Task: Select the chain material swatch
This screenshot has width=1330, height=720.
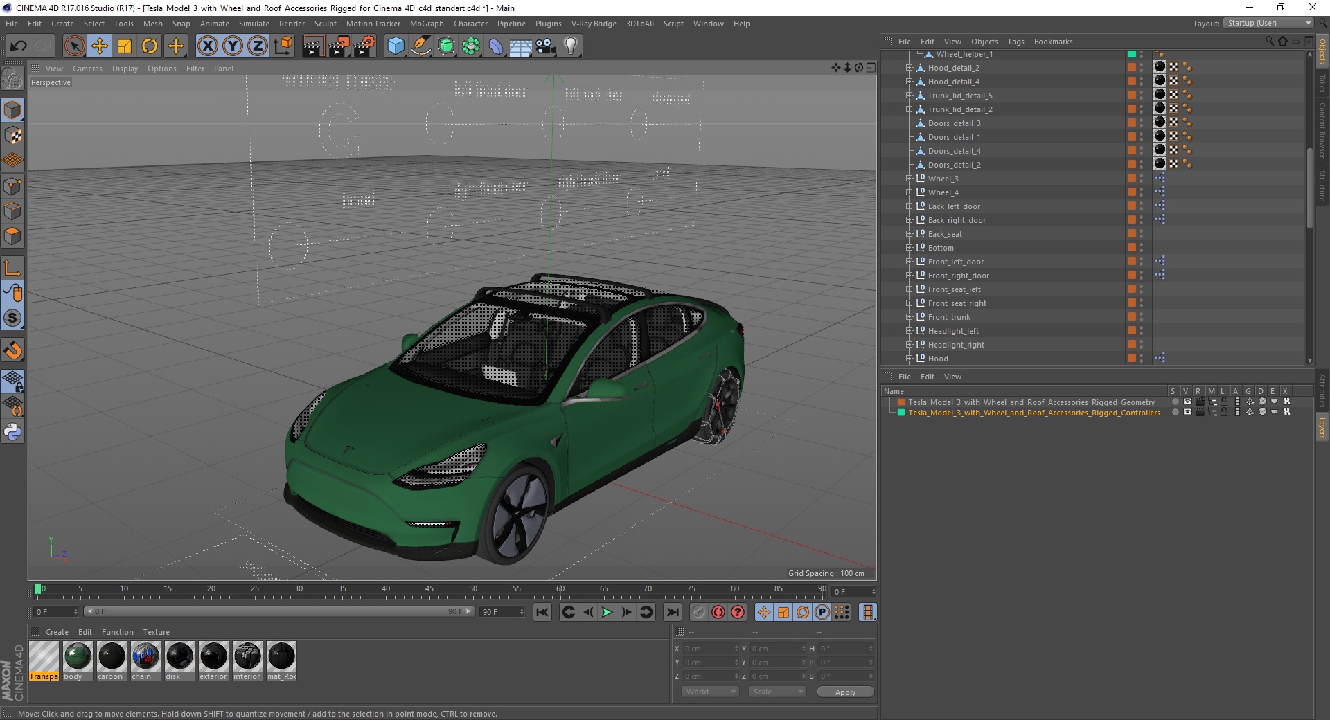Action: pos(145,656)
